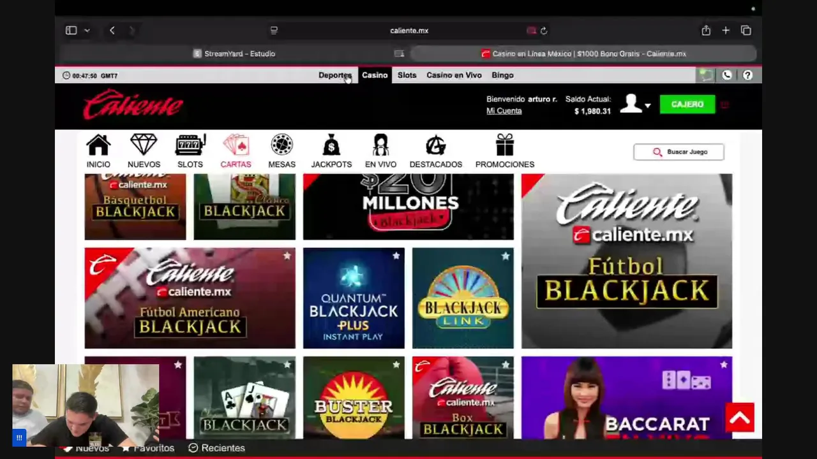Open a new Safari tab
This screenshot has width=817, height=459.
[x=726, y=31]
